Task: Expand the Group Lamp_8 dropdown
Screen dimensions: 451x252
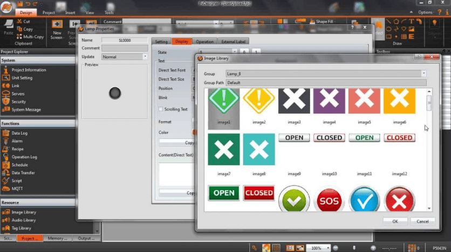Action: coord(423,73)
